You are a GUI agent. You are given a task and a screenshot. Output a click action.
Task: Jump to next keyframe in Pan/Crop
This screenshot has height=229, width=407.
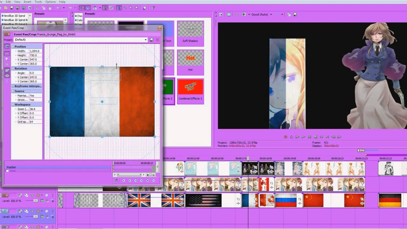tap(136, 180)
